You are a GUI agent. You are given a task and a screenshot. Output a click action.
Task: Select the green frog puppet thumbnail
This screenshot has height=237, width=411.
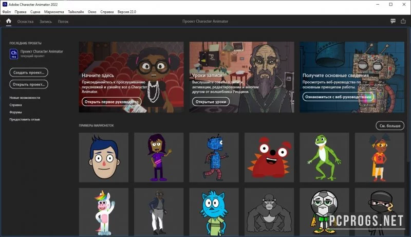(x=324, y=157)
